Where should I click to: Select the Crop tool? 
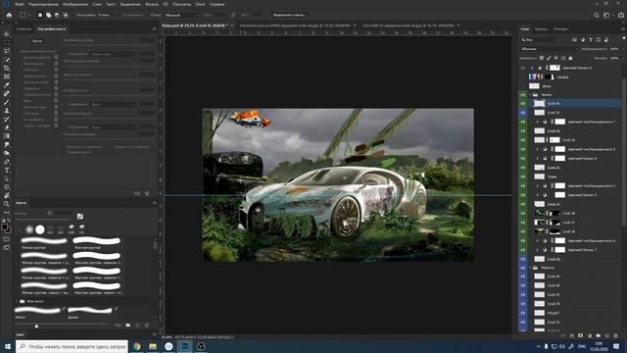pyautogui.click(x=7, y=68)
